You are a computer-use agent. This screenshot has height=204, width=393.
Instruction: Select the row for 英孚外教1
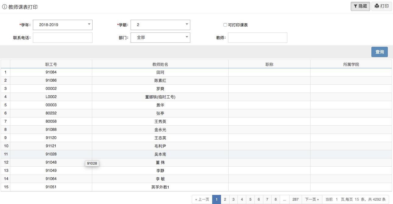(x=160, y=187)
